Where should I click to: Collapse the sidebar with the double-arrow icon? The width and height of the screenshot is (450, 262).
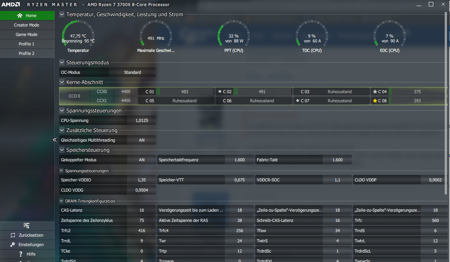pyautogui.click(x=55, y=140)
